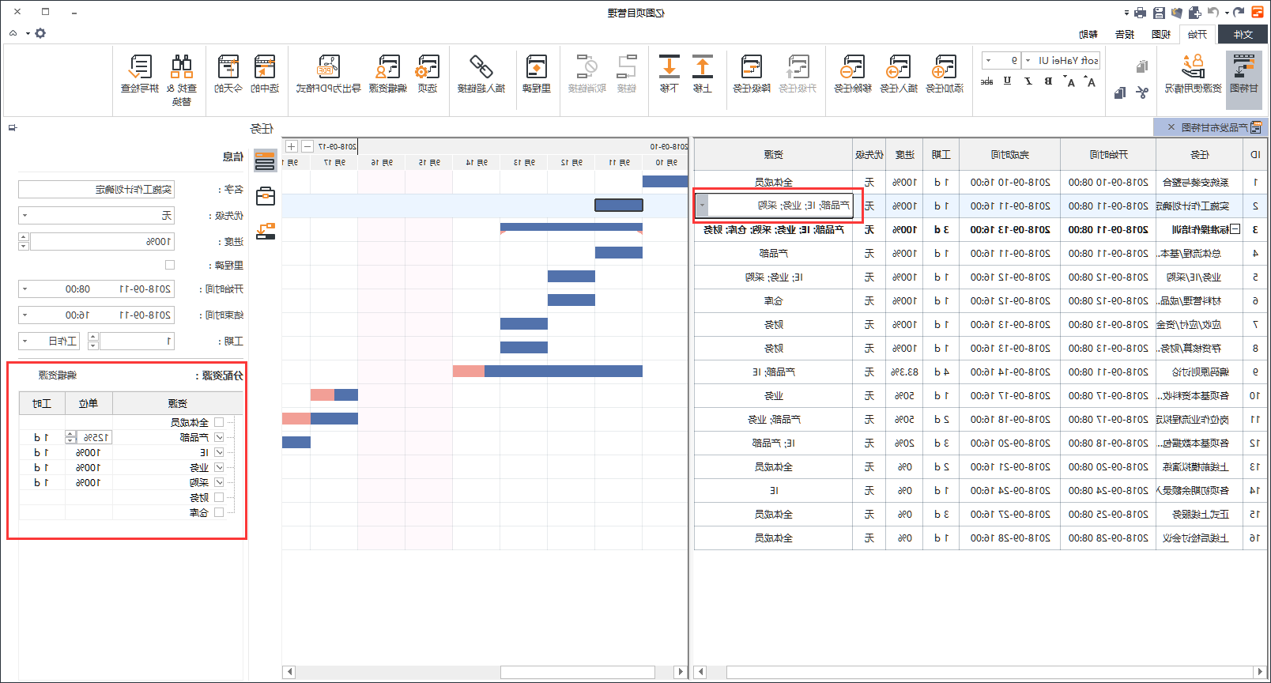The width and height of the screenshot is (1271, 683).
Task: Adjust the 进度 progress stepper
Action: (24, 241)
